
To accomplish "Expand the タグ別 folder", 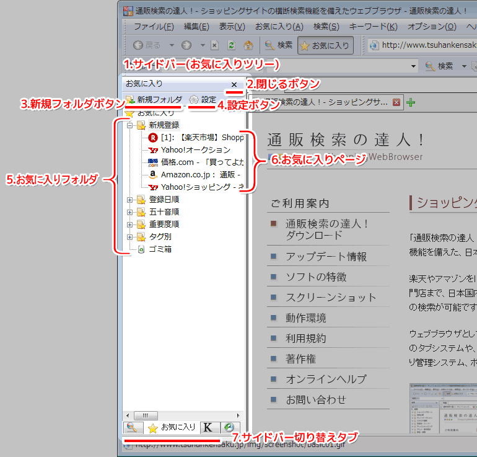I will point(130,237).
